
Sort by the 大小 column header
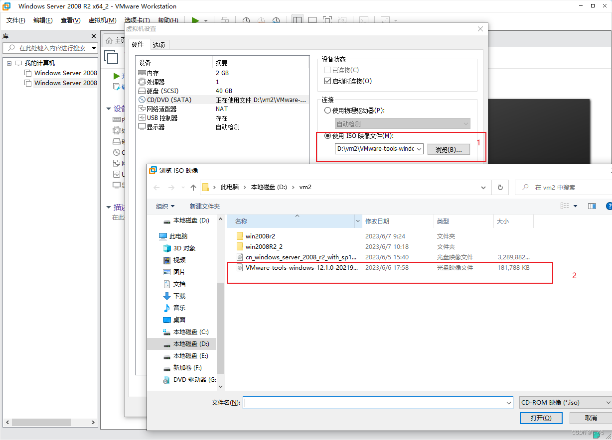[x=513, y=221]
